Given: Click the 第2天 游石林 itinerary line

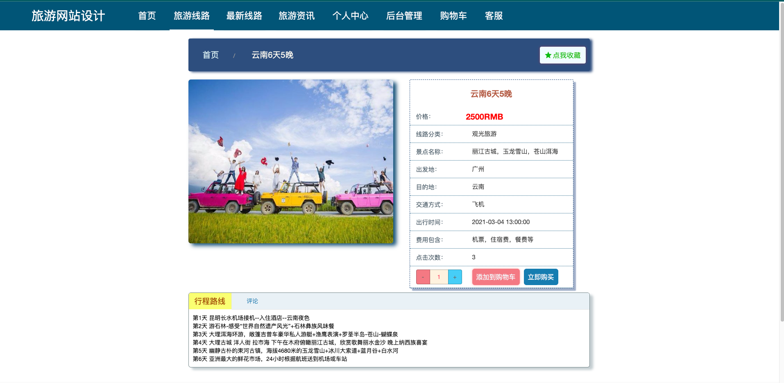Looking at the screenshot, I should (x=263, y=326).
